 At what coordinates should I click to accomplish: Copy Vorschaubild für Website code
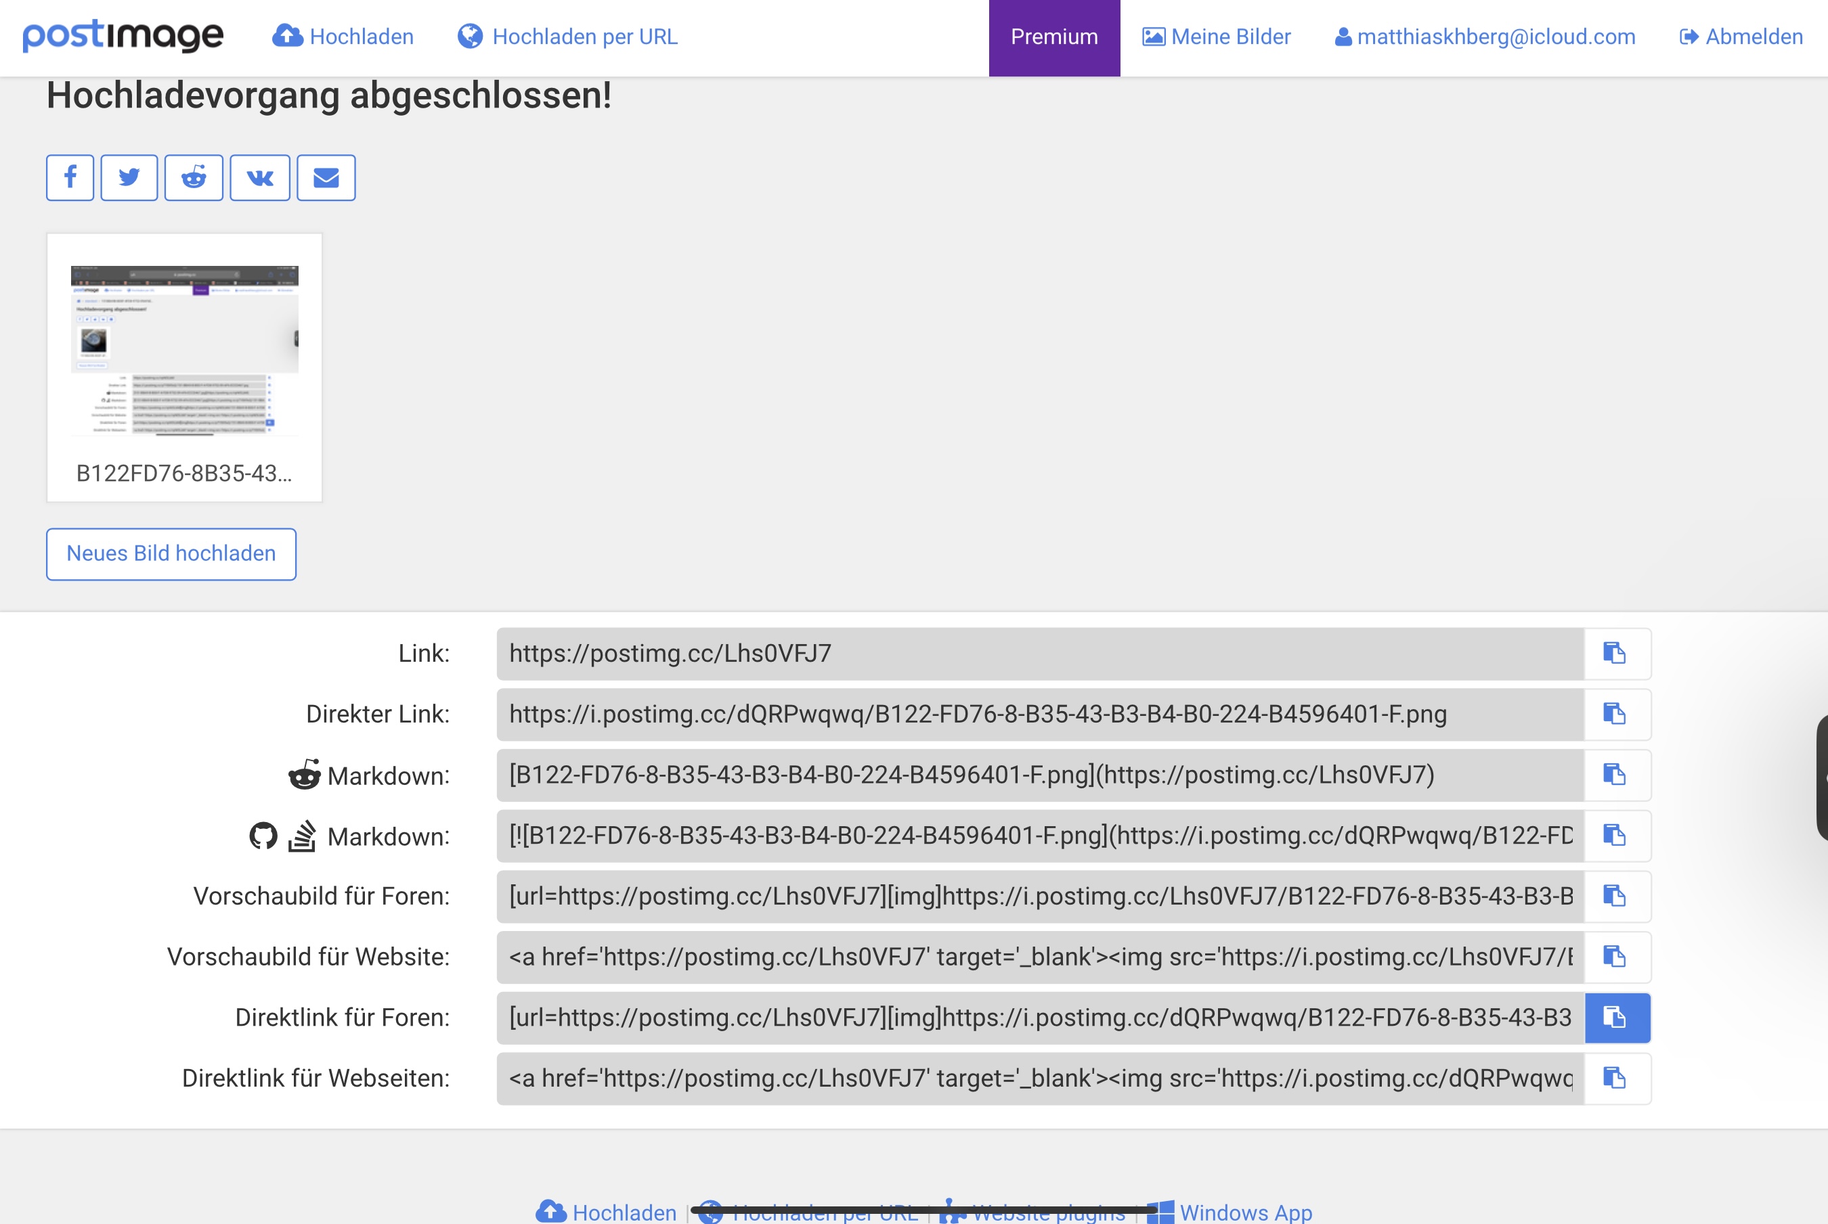click(1615, 957)
